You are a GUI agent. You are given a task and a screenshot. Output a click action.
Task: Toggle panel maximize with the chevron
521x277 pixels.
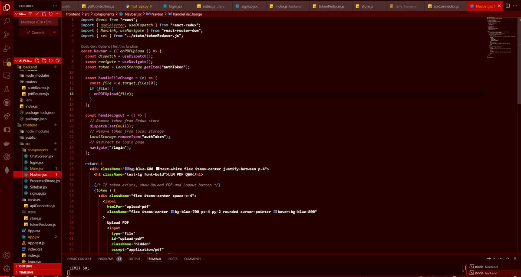tap(508, 258)
